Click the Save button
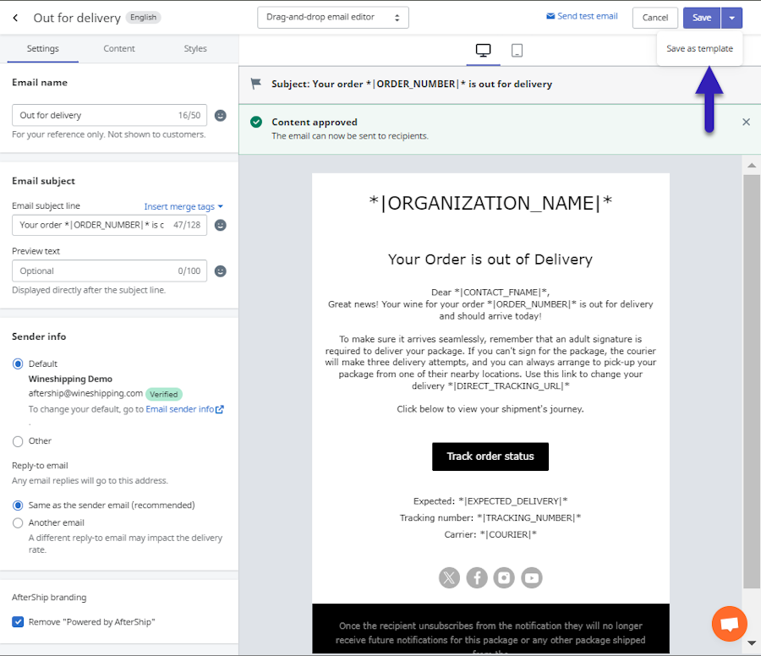 (702, 18)
